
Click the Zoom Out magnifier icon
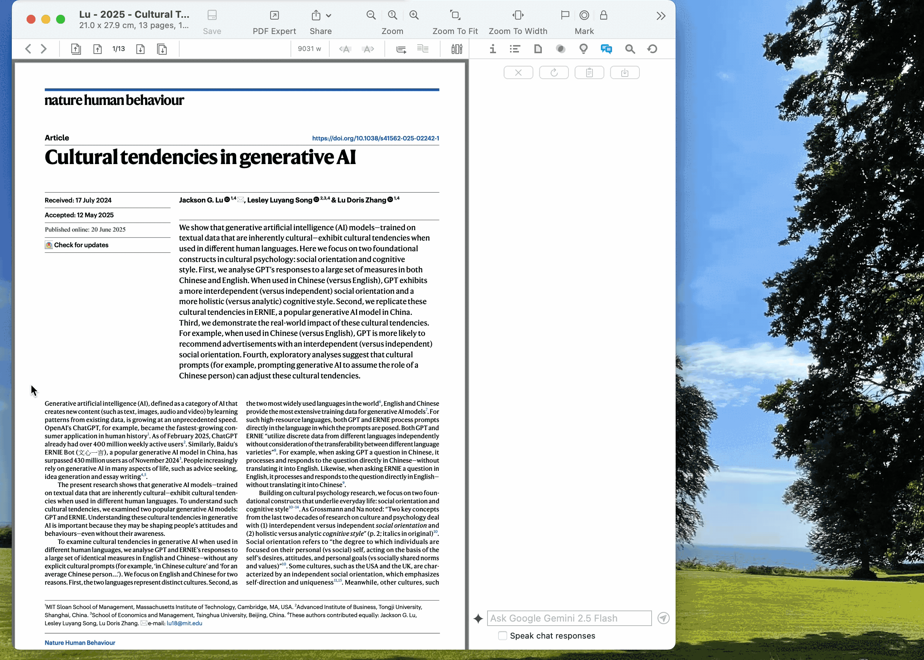[x=371, y=16]
